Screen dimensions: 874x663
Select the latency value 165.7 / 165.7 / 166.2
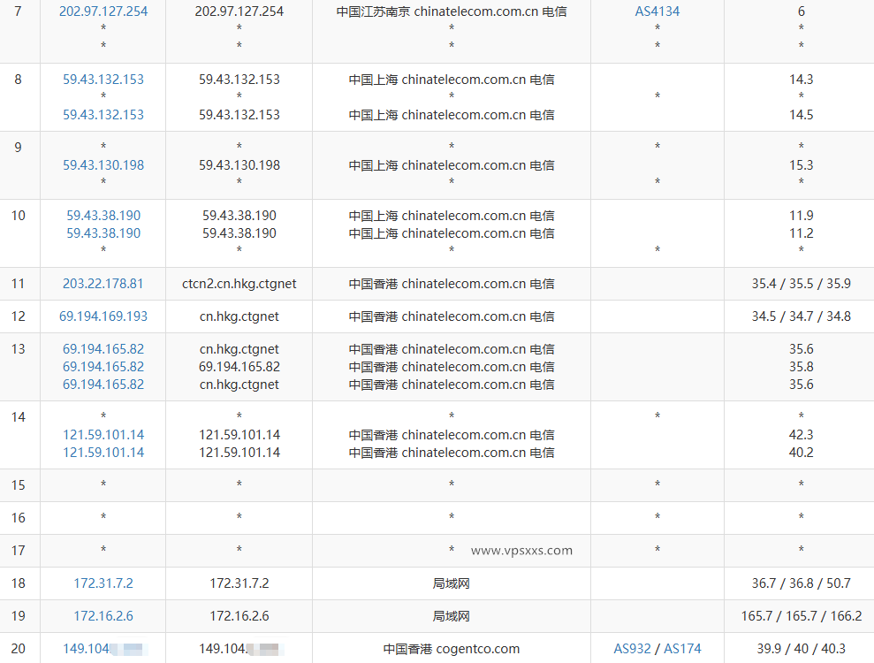coord(801,615)
